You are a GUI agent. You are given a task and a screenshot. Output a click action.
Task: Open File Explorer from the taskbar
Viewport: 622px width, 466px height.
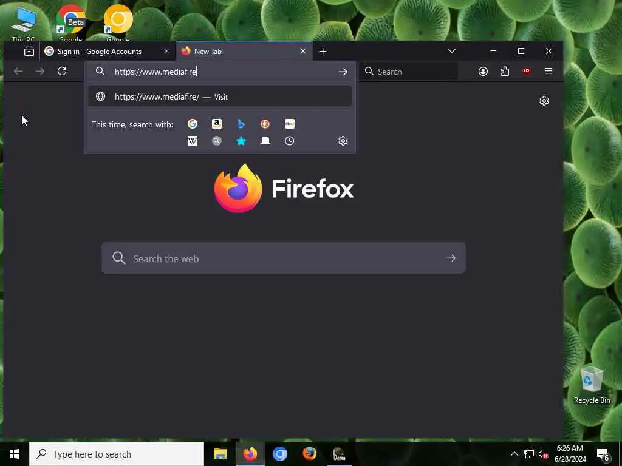click(x=220, y=454)
